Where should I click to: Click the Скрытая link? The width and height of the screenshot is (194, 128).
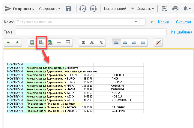[184, 22]
